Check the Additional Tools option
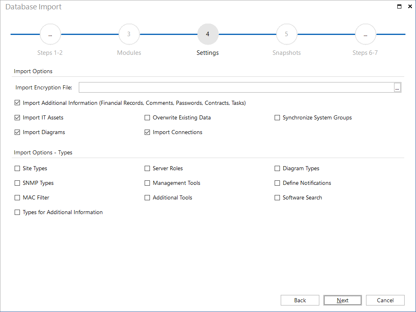Screen dimensions: 416x312 point(147,197)
